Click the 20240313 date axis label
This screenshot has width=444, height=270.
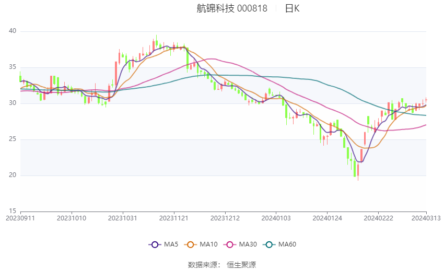(426, 217)
